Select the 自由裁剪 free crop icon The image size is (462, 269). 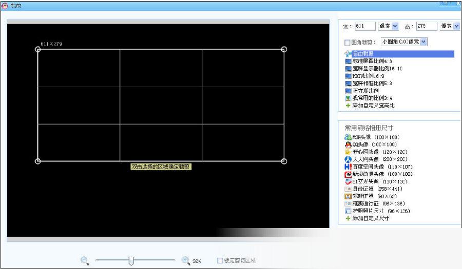click(x=348, y=54)
